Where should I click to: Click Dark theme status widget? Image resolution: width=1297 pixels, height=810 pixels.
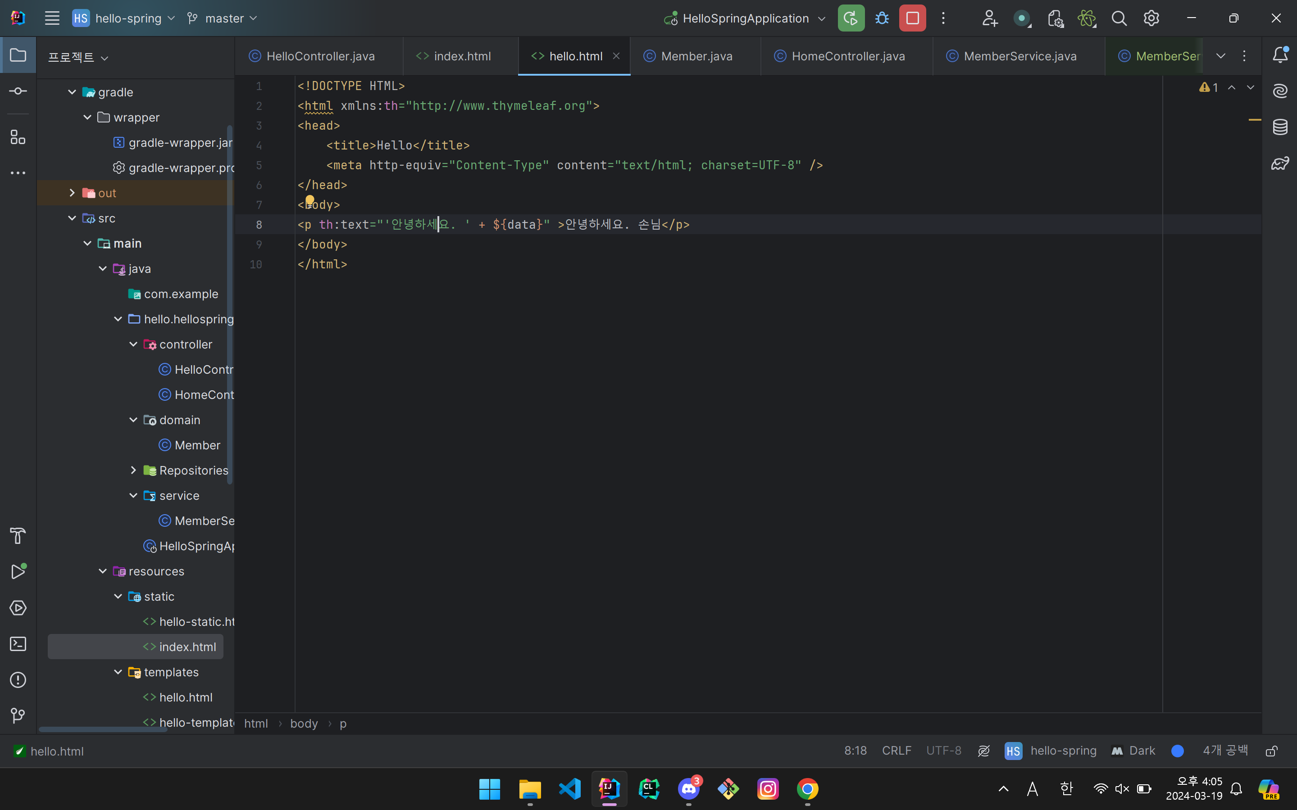coord(1133,751)
